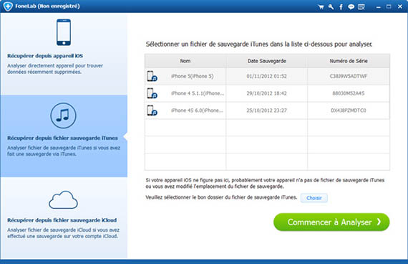The height and width of the screenshot is (264, 408).
Task: Click date 29/10/2012 18:42
Action: pyautogui.click(x=267, y=93)
